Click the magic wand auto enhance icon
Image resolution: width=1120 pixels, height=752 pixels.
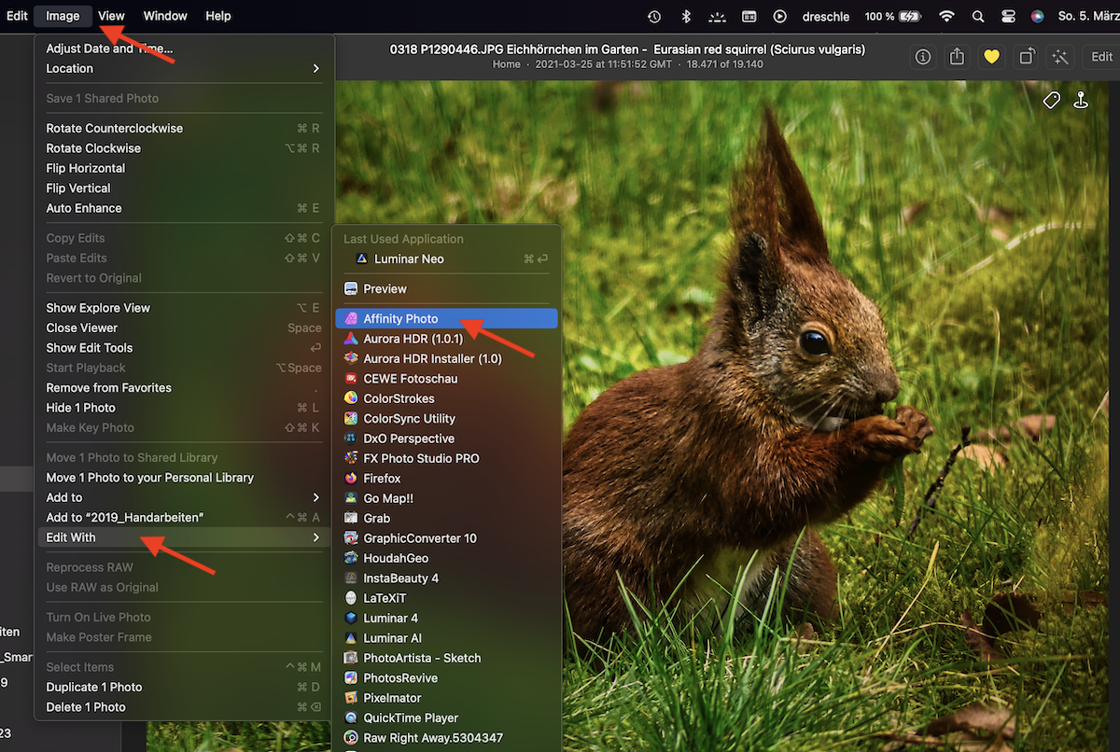[1059, 57]
